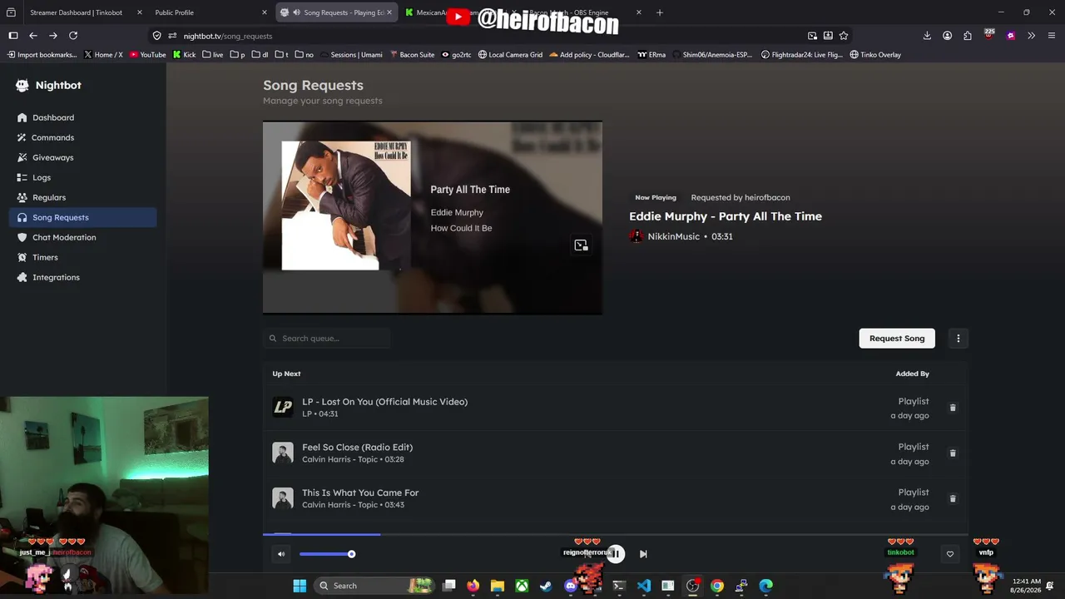Open the Flightradar24 bookmark

click(x=802, y=55)
